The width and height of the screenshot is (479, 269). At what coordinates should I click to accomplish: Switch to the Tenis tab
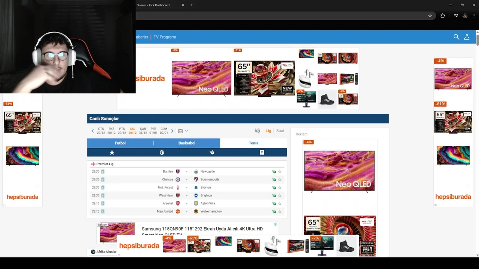(x=253, y=143)
